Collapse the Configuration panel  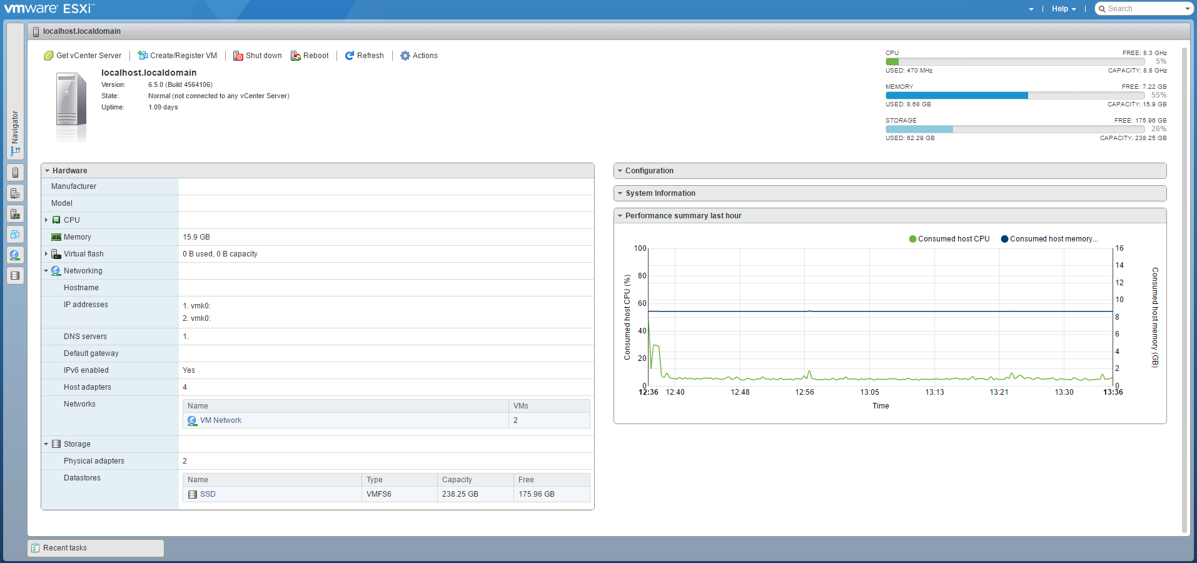649,171
